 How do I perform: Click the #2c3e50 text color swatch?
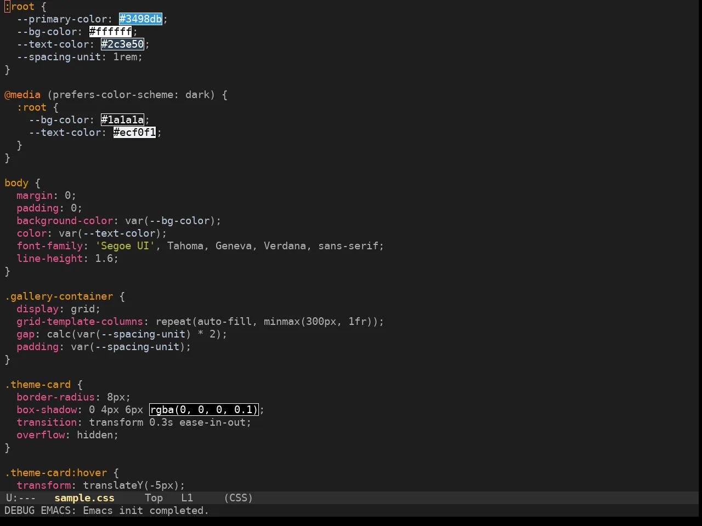pos(122,44)
